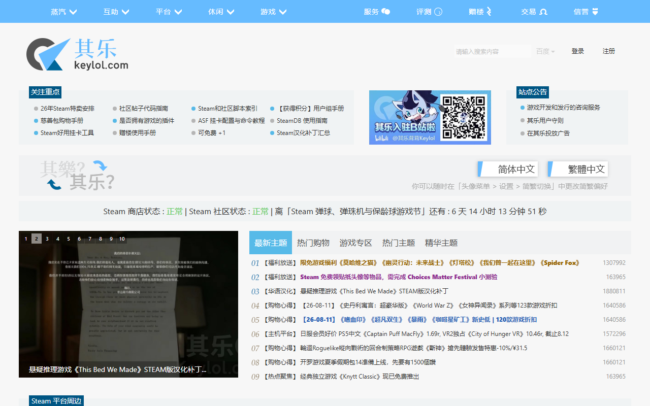Expand the 互助 dropdown menu

pos(116,12)
